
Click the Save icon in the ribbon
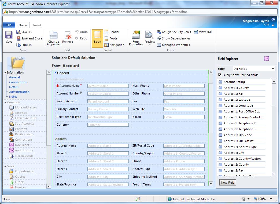[9, 38]
